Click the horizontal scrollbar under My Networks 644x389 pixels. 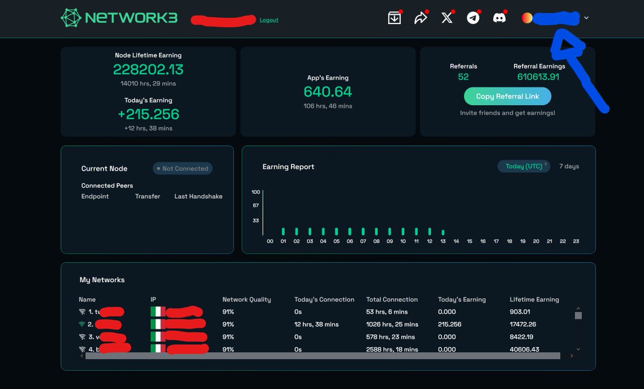(x=322, y=355)
